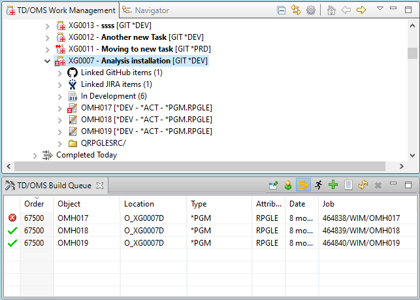The width and height of the screenshot is (420, 300).
Task: Toggle the highlighted yellow arrows filter button
Action: (303, 185)
